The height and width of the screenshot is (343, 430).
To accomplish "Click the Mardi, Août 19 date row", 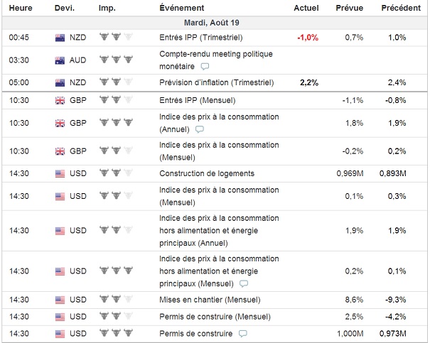I will tap(215, 22).
